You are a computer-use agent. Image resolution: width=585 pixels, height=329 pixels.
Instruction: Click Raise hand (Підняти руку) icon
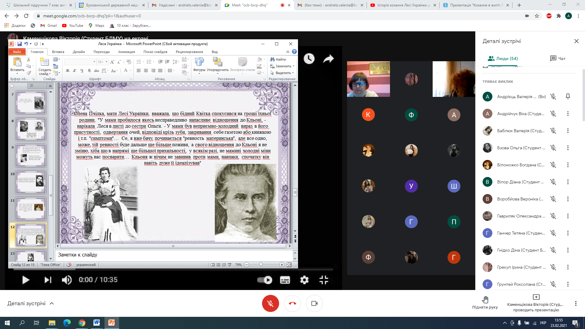(485, 299)
